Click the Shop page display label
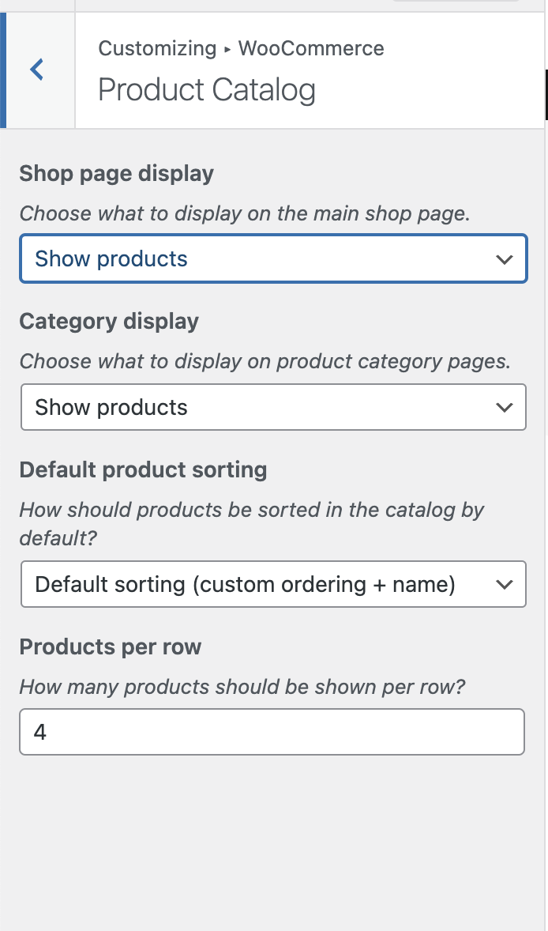 [117, 174]
